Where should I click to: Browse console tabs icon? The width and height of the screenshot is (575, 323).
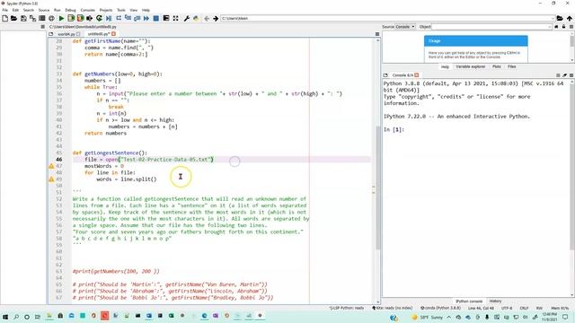click(385, 75)
